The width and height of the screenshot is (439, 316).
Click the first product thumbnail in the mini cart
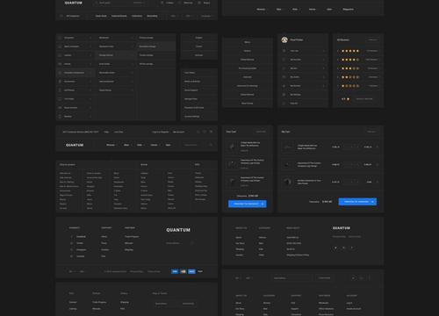tap(232, 147)
